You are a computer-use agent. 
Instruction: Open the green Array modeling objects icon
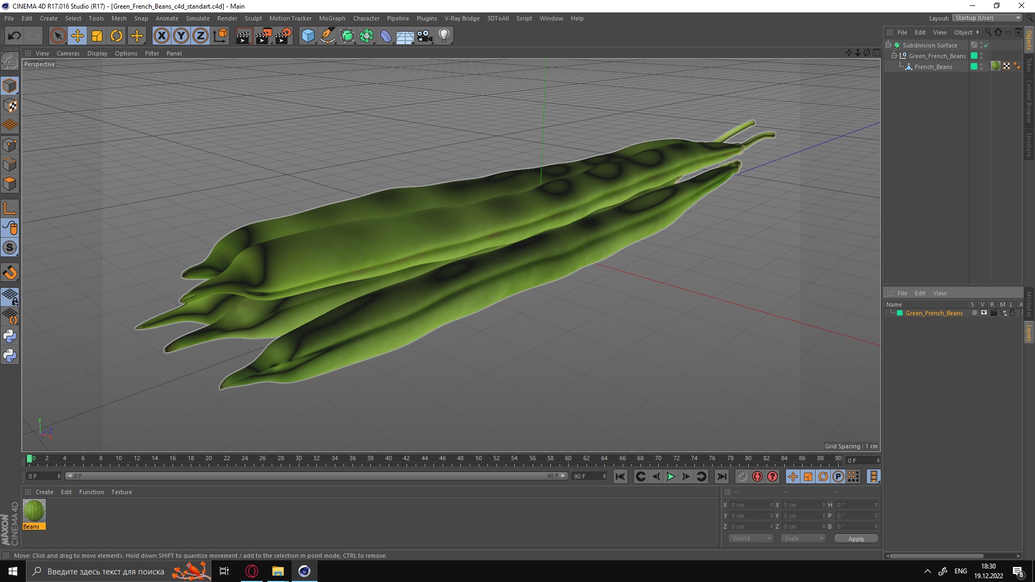tap(367, 36)
